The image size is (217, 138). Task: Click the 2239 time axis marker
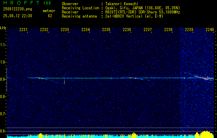tap(189, 29)
